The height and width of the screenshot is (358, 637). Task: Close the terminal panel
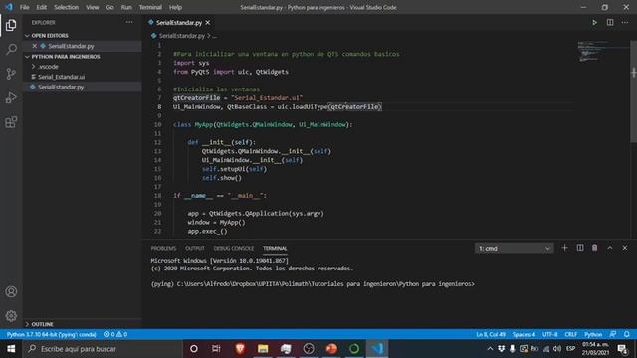point(625,248)
